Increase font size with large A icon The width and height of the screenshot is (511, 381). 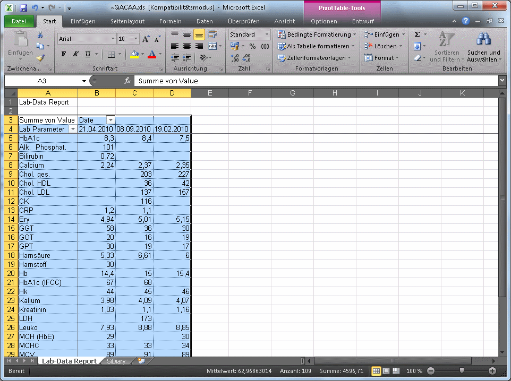[146, 39]
